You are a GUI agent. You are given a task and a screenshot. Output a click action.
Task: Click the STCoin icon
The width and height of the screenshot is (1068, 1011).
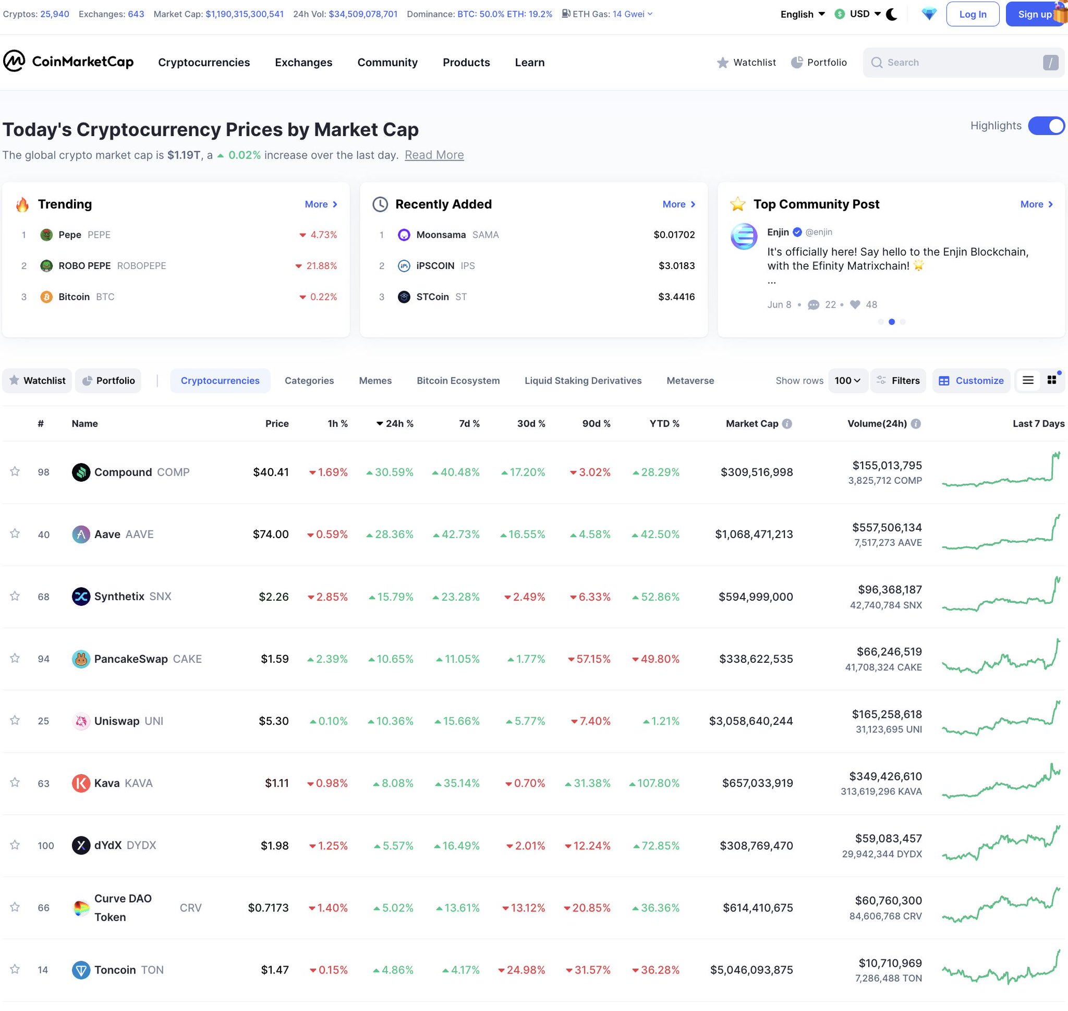click(x=404, y=297)
